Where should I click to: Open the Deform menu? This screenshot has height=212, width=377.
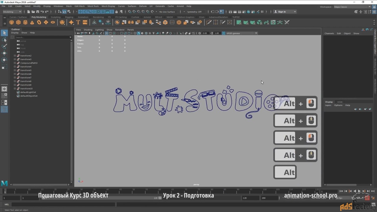point(143,6)
